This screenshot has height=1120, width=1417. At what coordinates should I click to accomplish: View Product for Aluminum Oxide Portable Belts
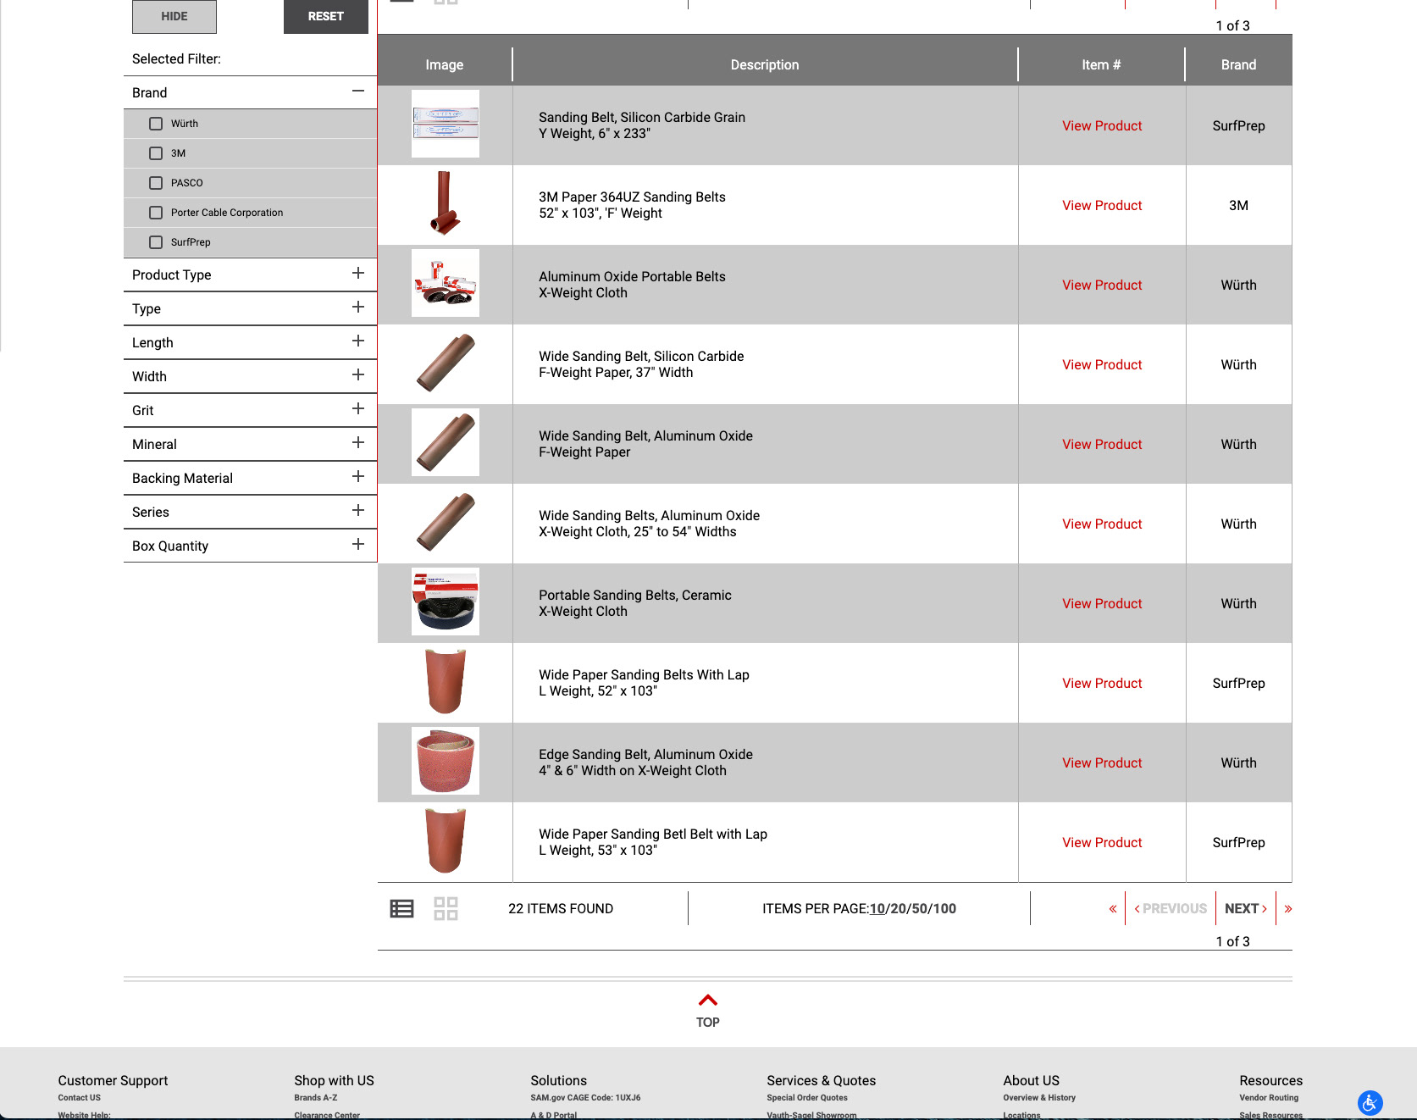tap(1102, 285)
